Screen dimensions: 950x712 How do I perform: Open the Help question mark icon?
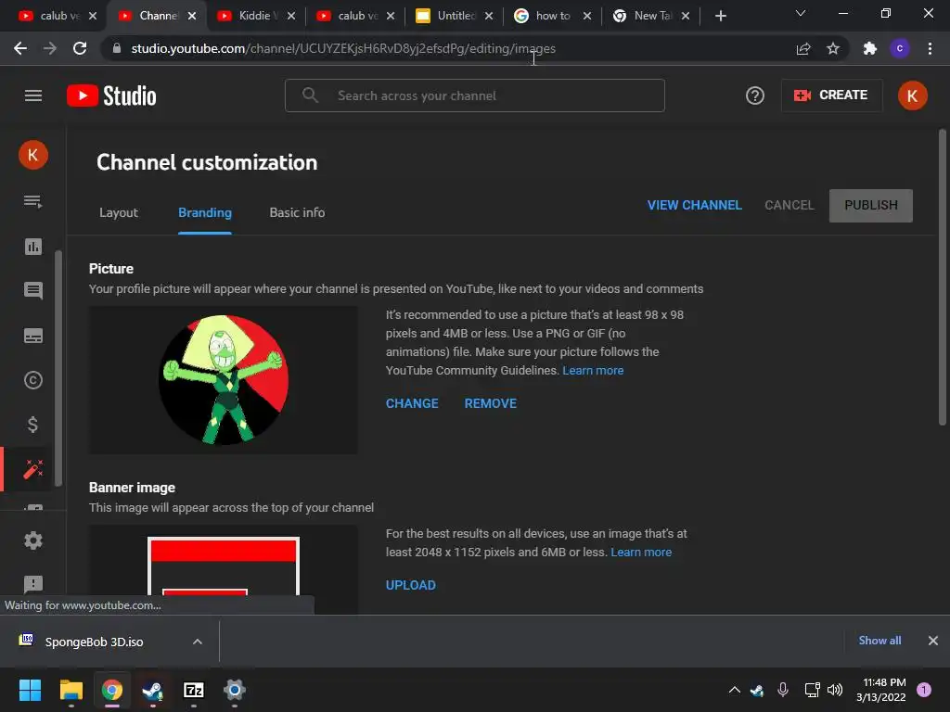point(755,95)
